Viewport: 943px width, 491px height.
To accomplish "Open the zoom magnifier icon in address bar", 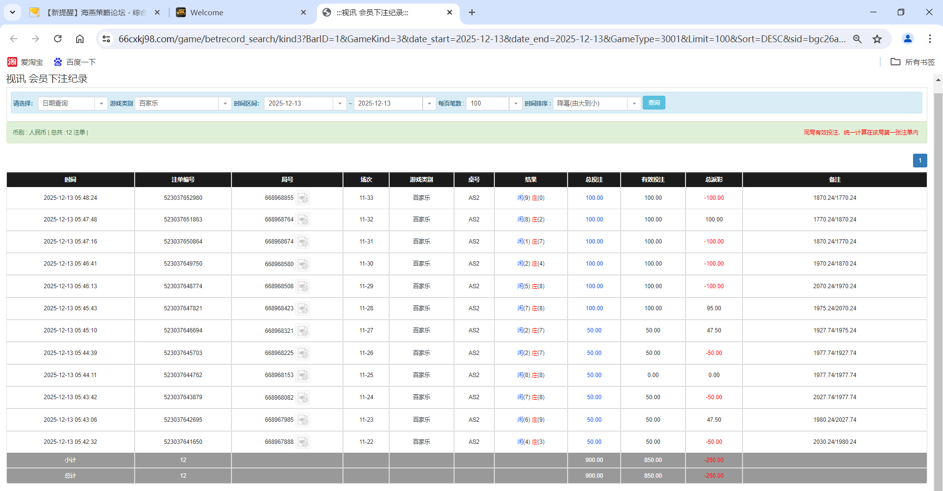I will pos(857,39).
